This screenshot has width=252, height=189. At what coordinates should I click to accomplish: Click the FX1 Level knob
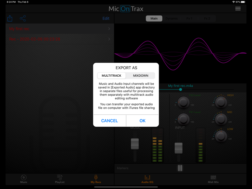[183, 119]
